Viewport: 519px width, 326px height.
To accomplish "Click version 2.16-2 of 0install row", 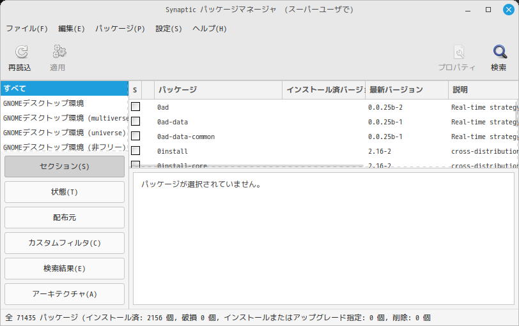I will 379,151.
